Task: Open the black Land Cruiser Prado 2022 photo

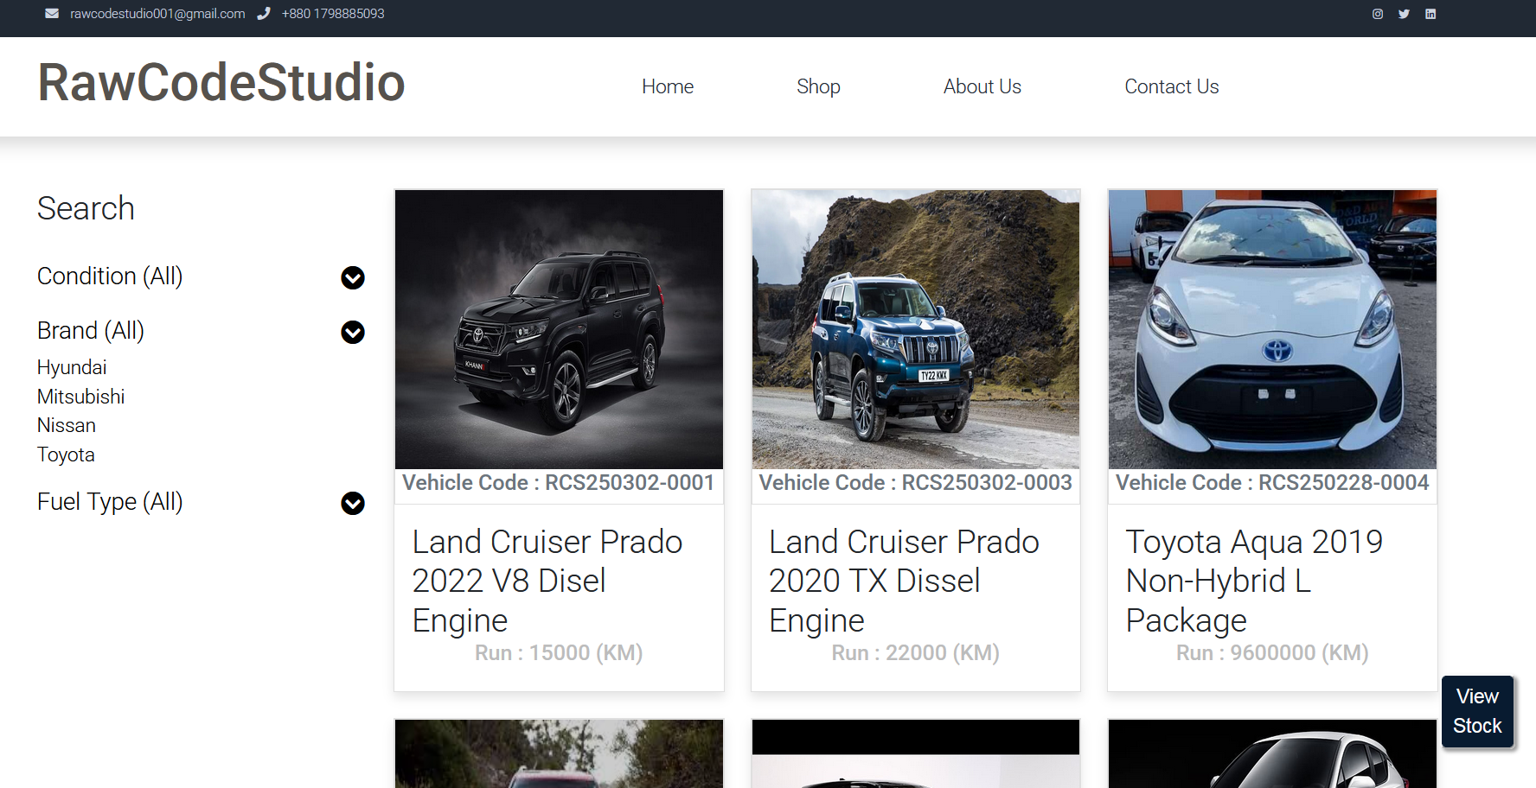Action: point(559,329)
